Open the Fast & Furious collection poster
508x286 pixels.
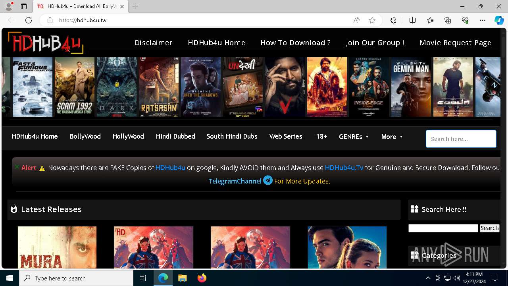[33, 87]
